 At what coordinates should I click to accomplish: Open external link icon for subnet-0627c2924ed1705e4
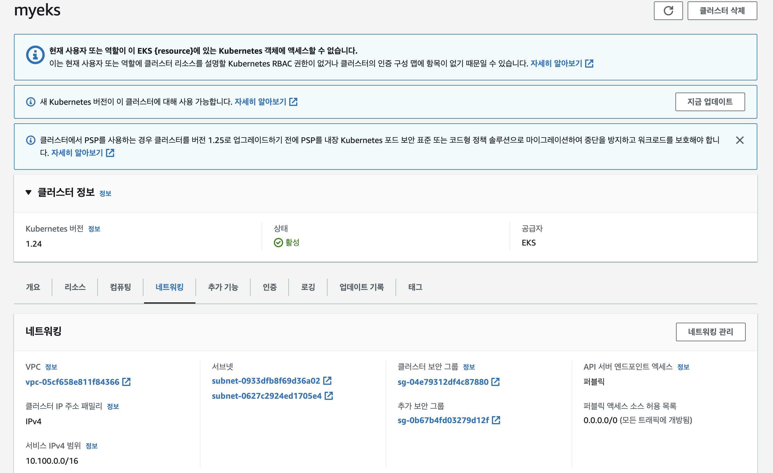[328, 396]
